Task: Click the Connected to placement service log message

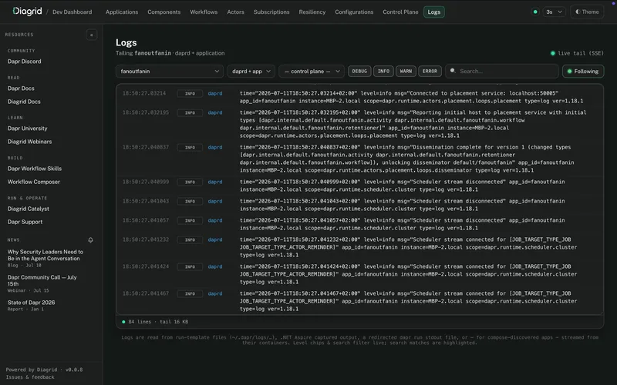Action: pos(411,97)
